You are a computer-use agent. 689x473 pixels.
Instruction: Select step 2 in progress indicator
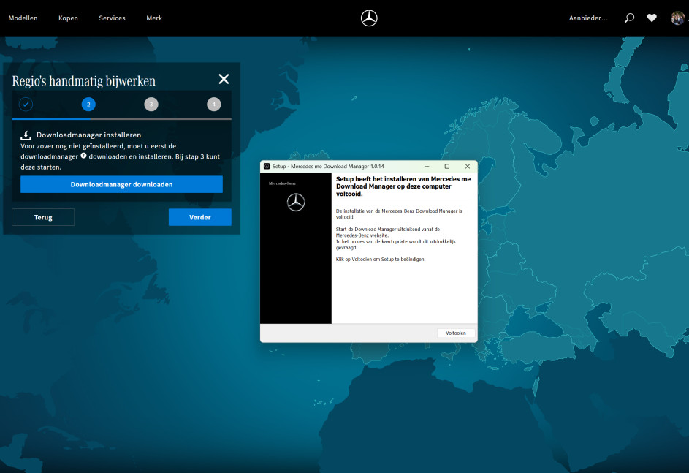click(x=88, y=105)
